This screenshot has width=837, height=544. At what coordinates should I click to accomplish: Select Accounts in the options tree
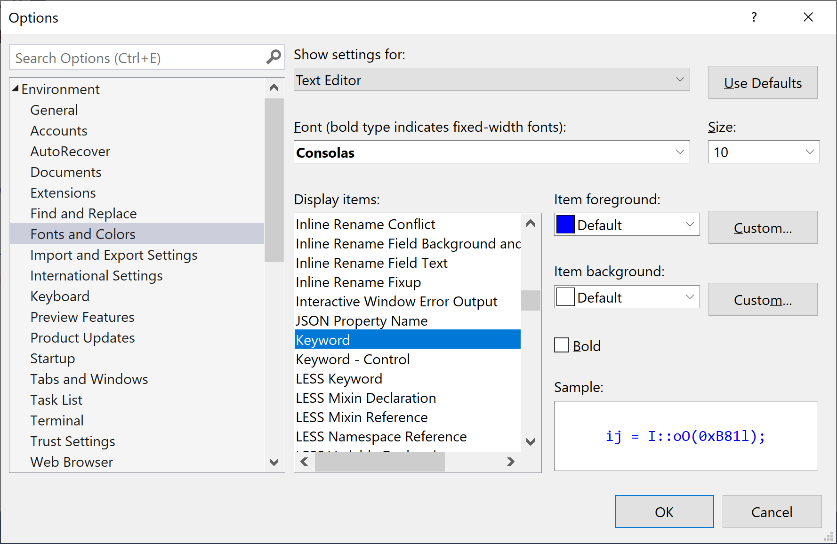click(x=59, y=130)
